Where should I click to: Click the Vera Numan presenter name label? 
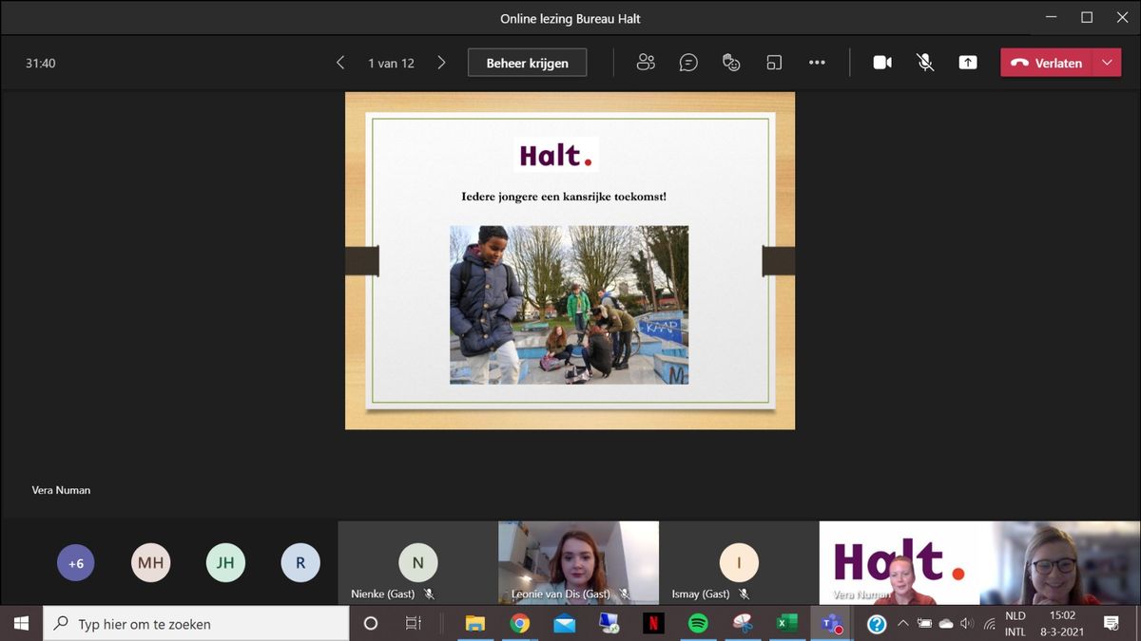(61, 490)
